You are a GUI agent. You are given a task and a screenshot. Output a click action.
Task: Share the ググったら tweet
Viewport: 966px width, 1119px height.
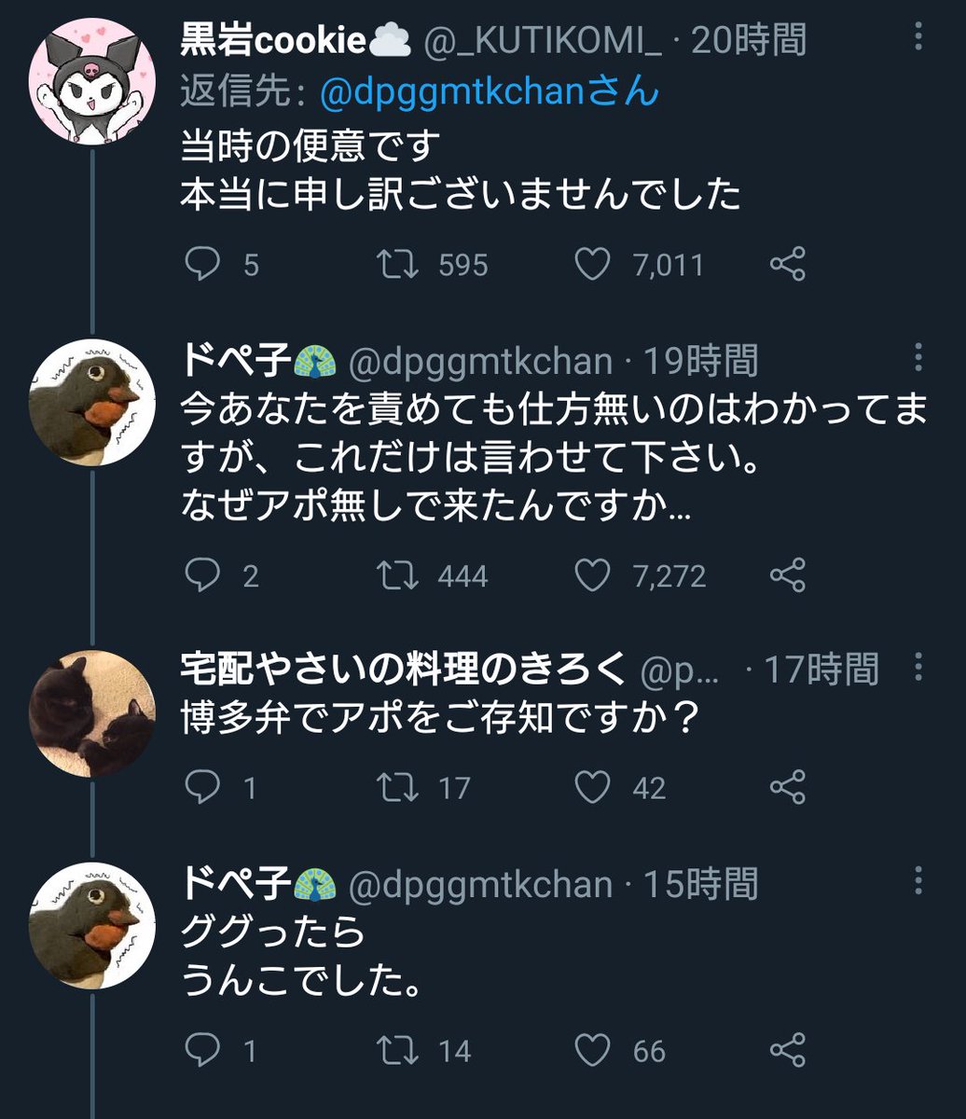coord(788,1051)
